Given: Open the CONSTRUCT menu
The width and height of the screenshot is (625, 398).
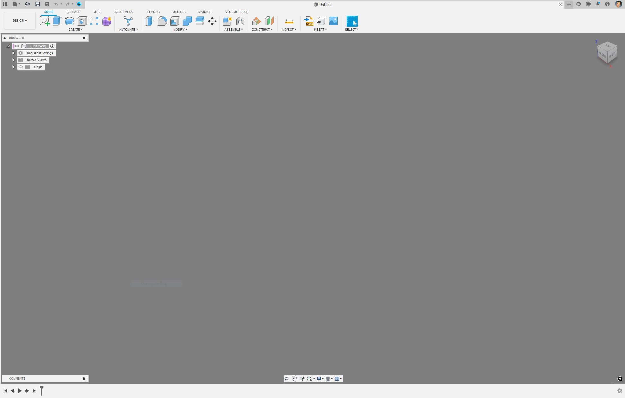Looking at the screenshot, I should click(262, 30).
